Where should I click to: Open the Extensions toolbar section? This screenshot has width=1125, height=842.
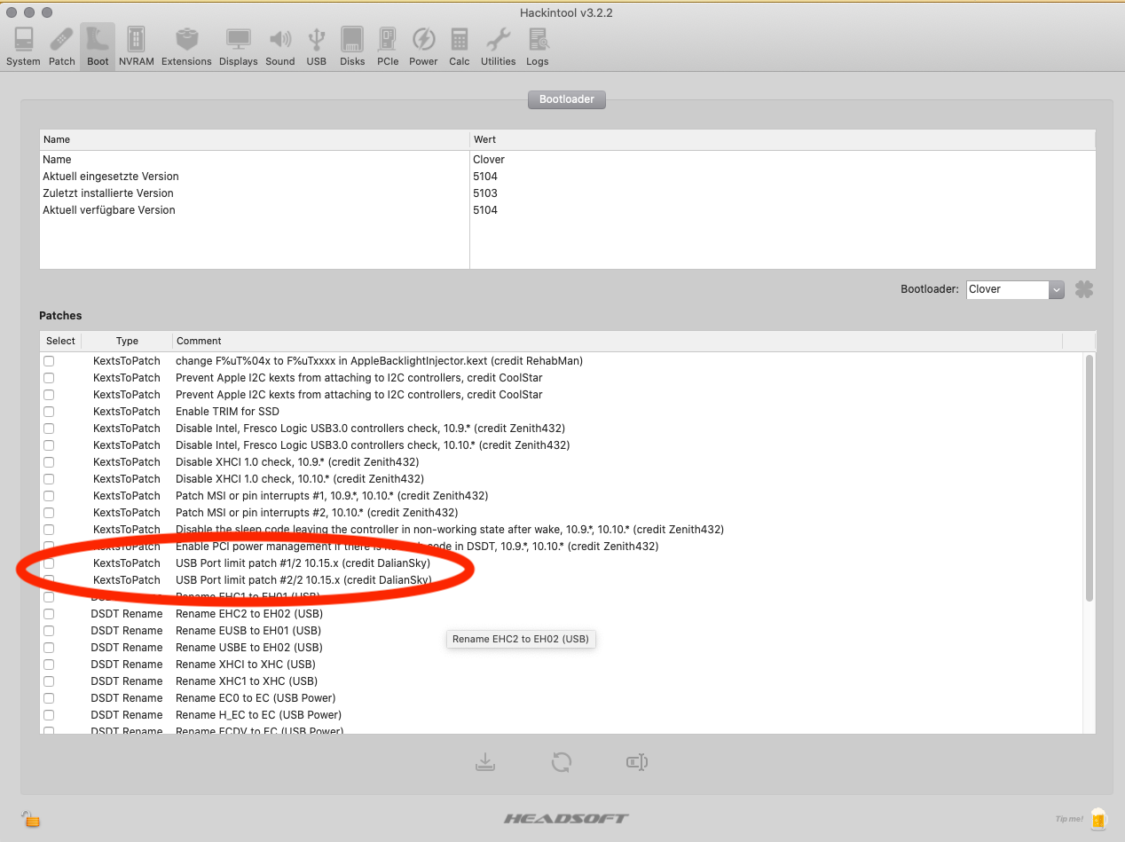point(186,47)
